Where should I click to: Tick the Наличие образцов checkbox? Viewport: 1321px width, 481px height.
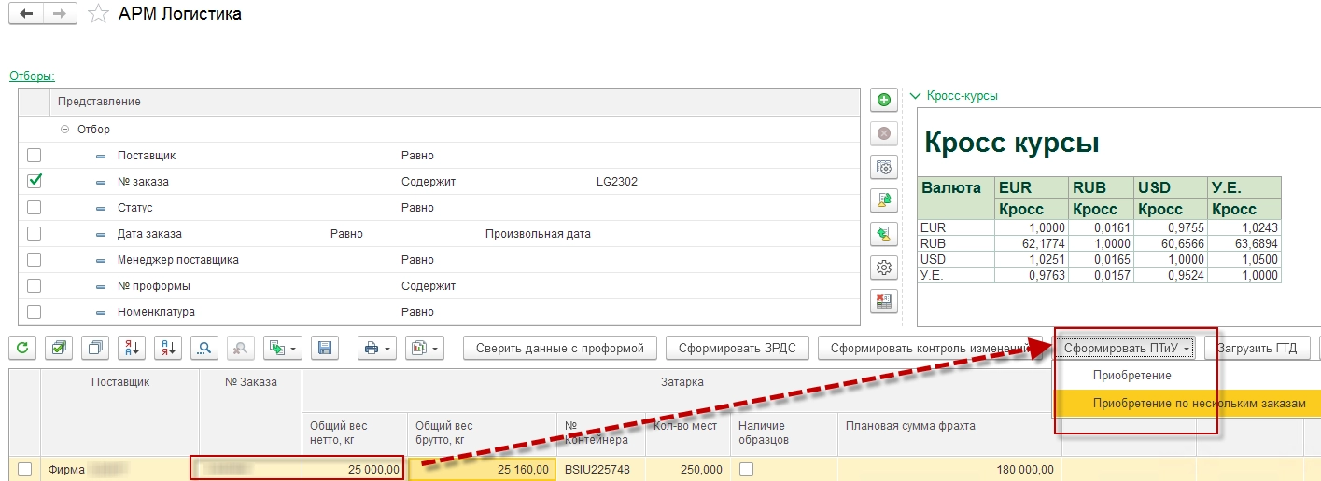point(746,470)
